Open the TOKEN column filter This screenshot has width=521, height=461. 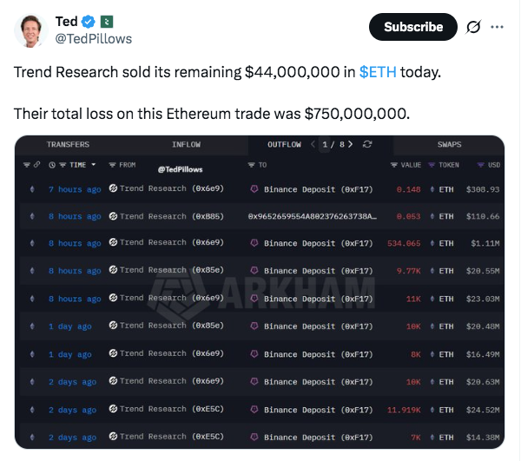[432, 165]
